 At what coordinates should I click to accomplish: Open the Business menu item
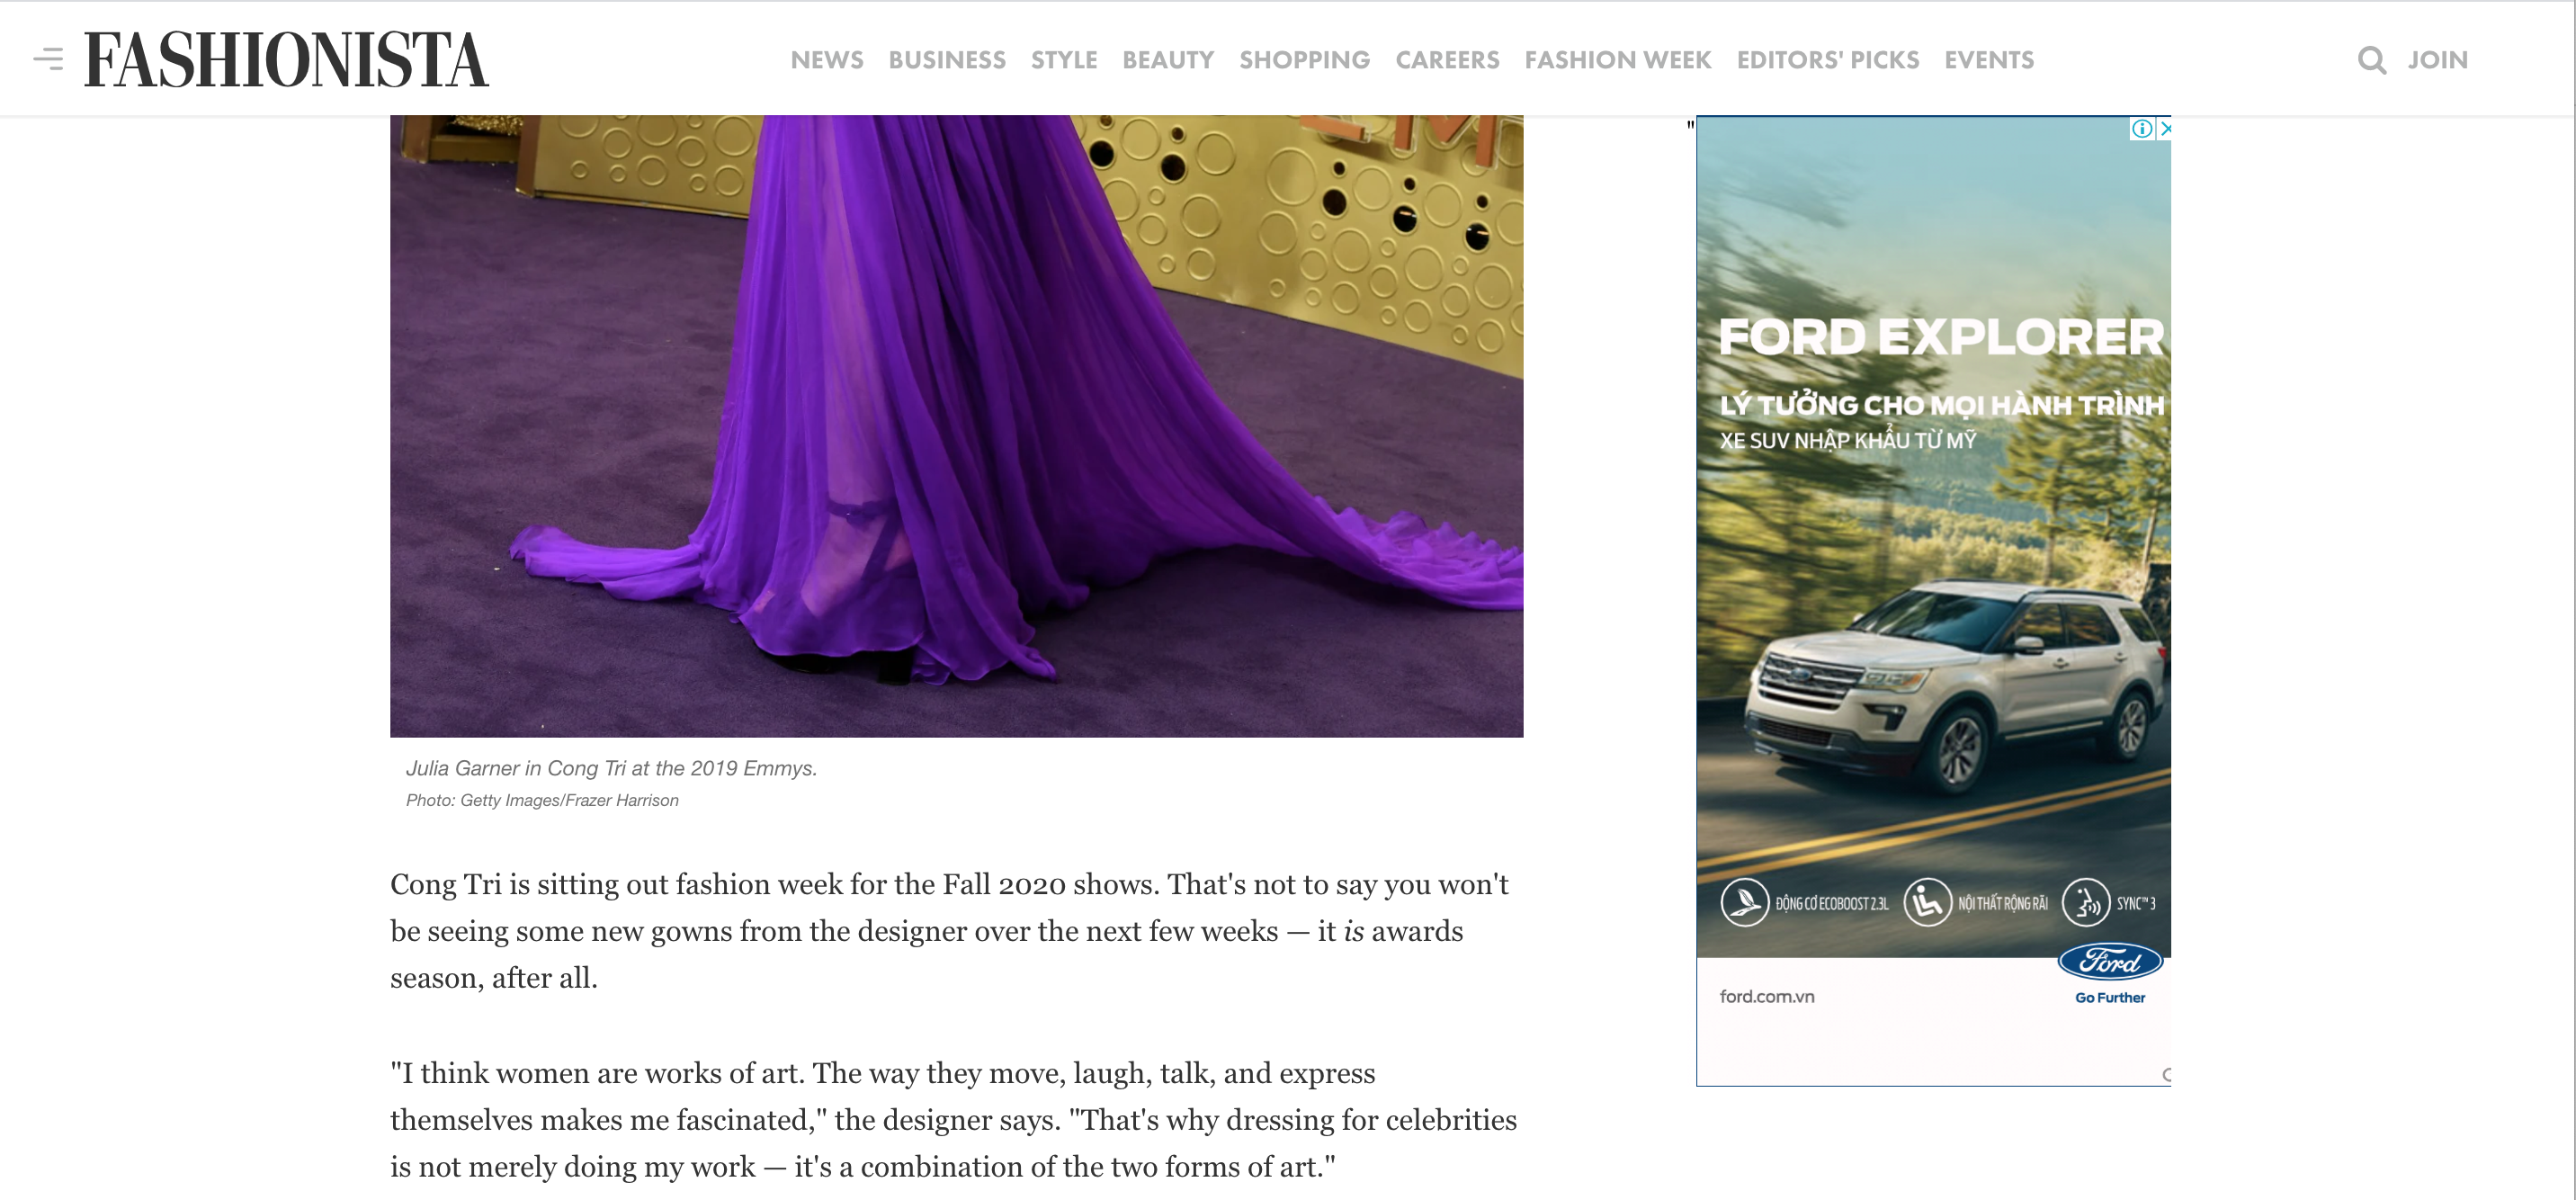(946, 60)
